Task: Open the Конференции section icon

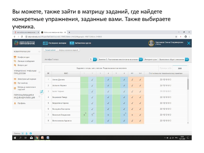Action: point(15,57)
